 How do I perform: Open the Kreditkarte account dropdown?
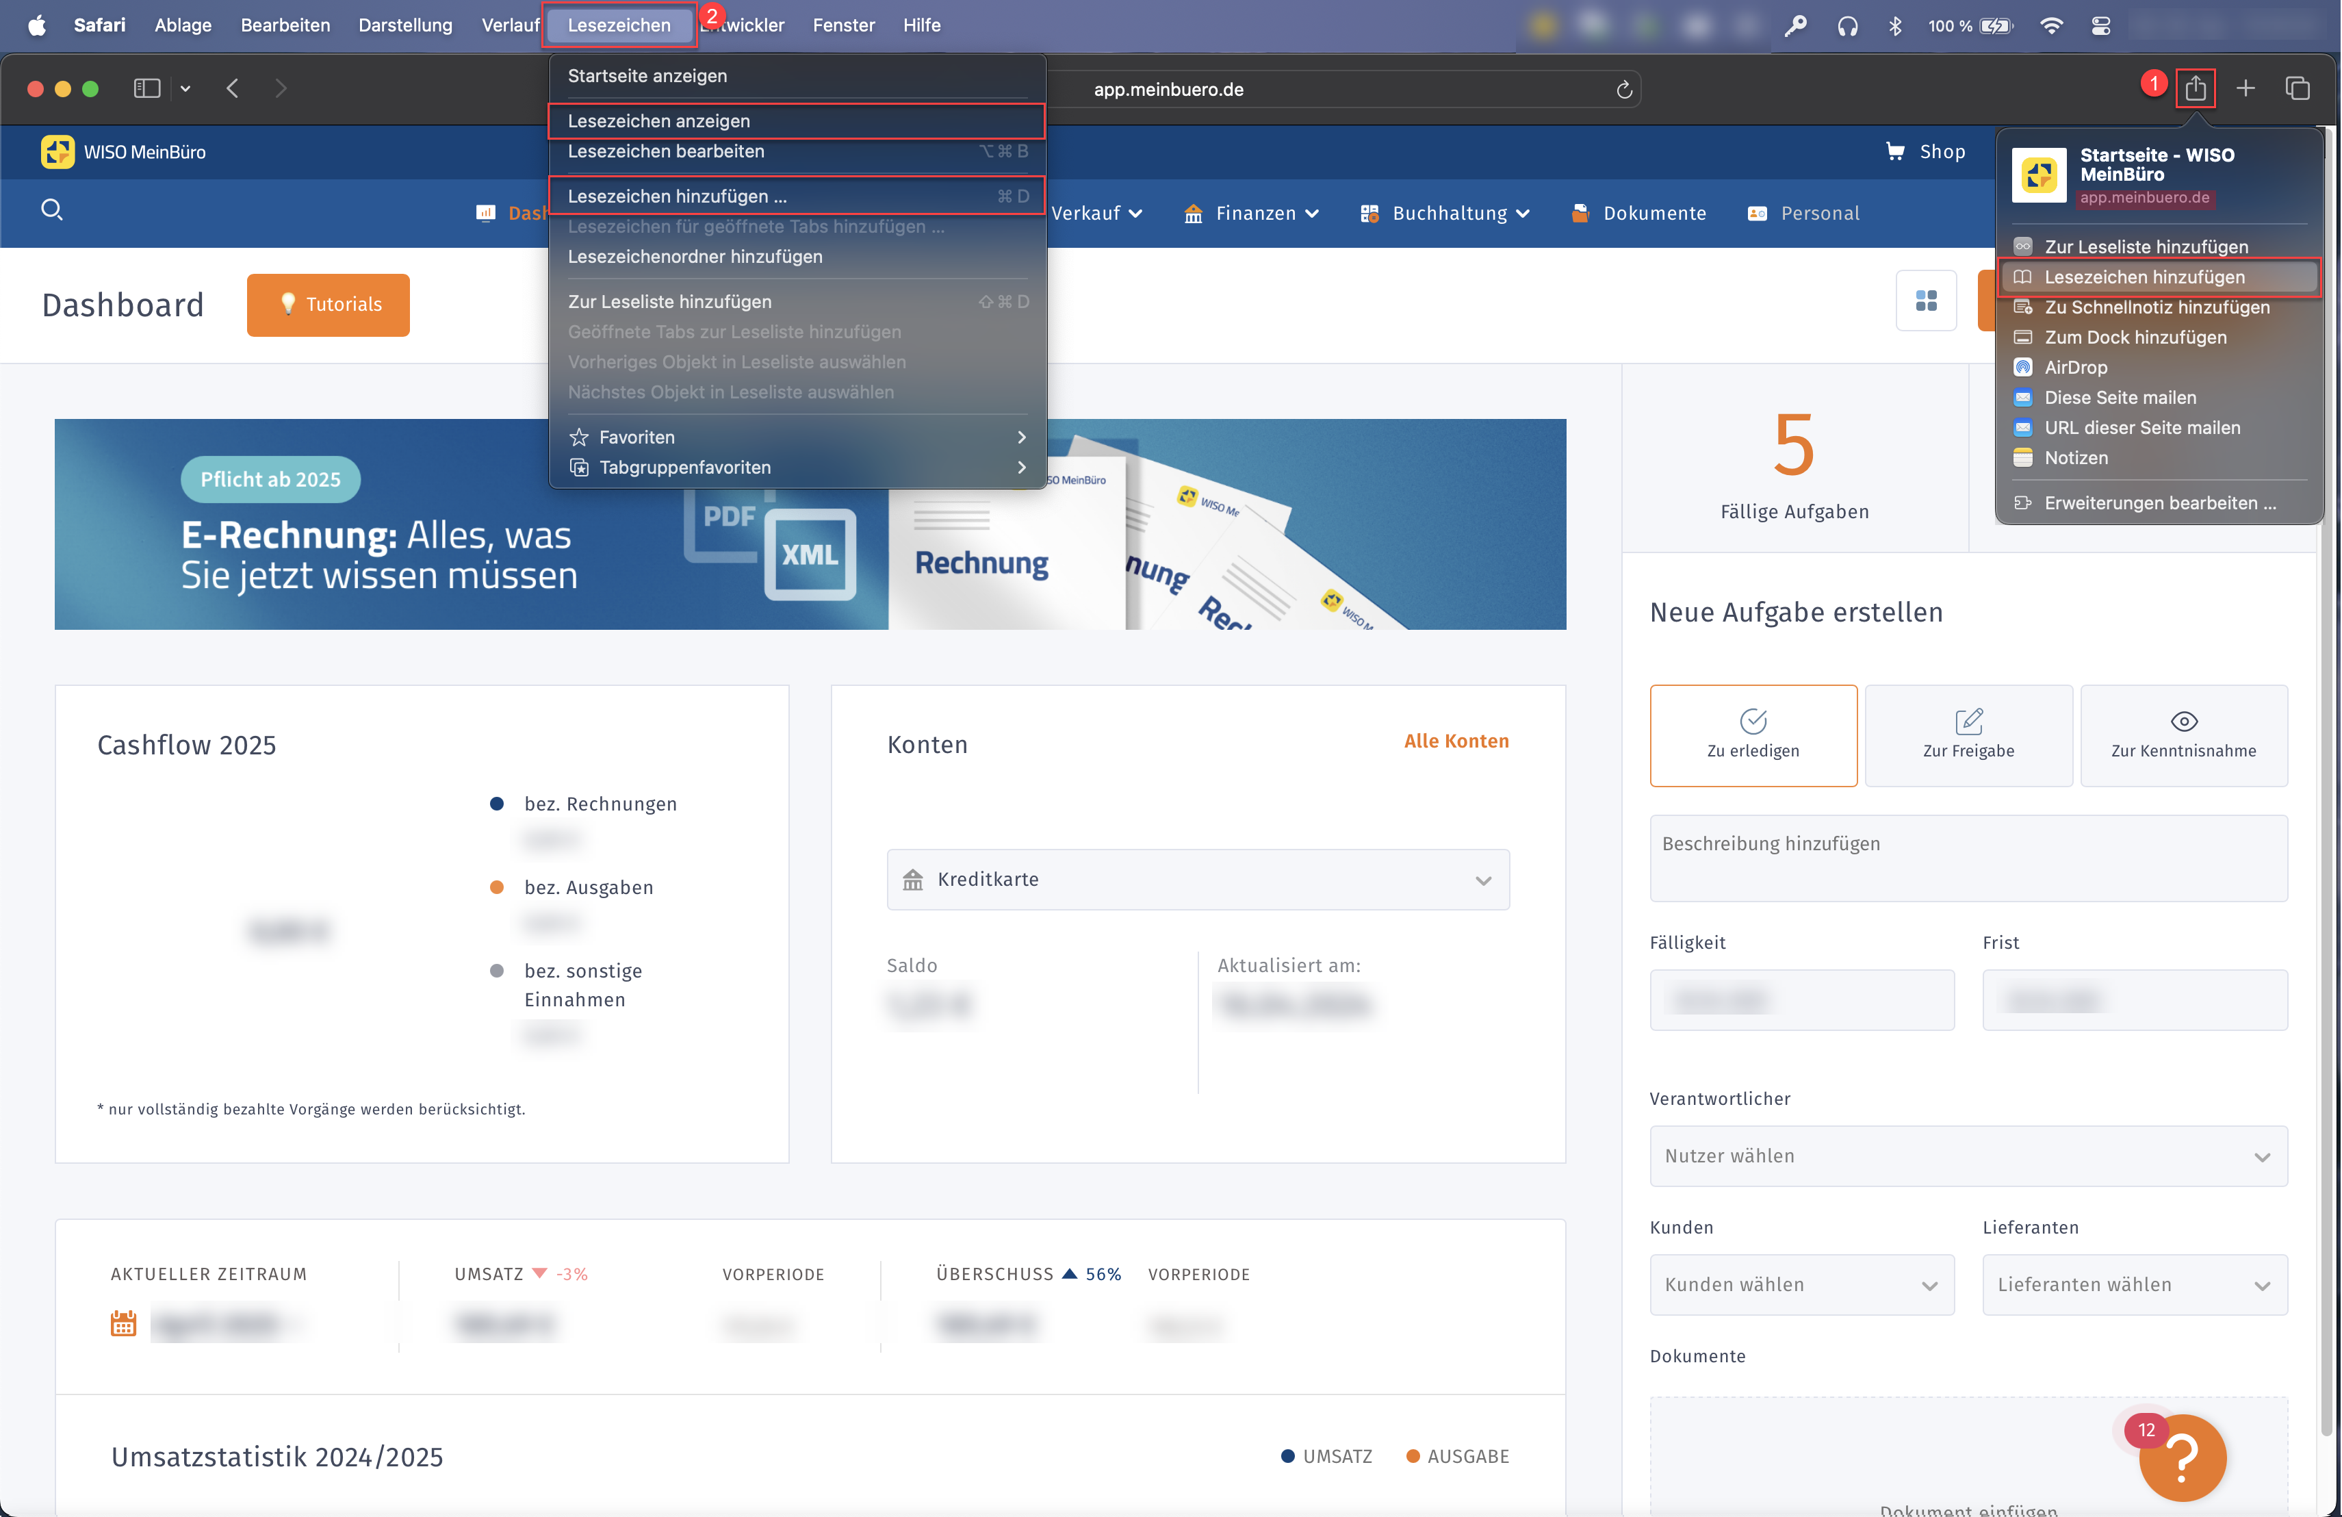pos(1198,879)
